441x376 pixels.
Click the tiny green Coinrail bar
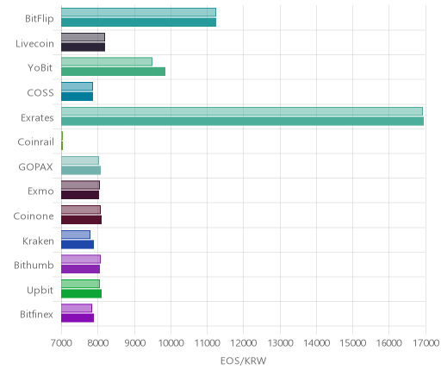click(62, 146)
